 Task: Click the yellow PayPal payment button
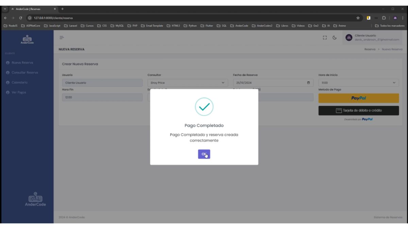[x=358, y=98]
